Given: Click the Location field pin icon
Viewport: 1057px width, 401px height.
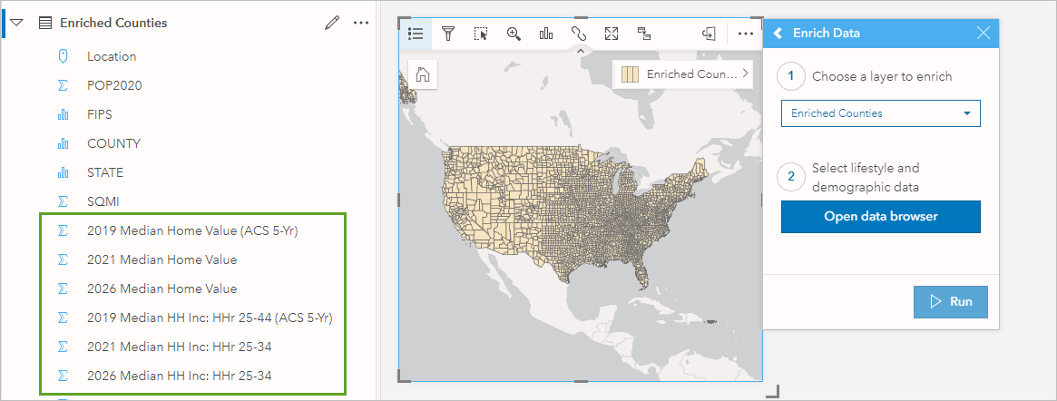Looking at the screenshot, I should (x=63, y=56).
